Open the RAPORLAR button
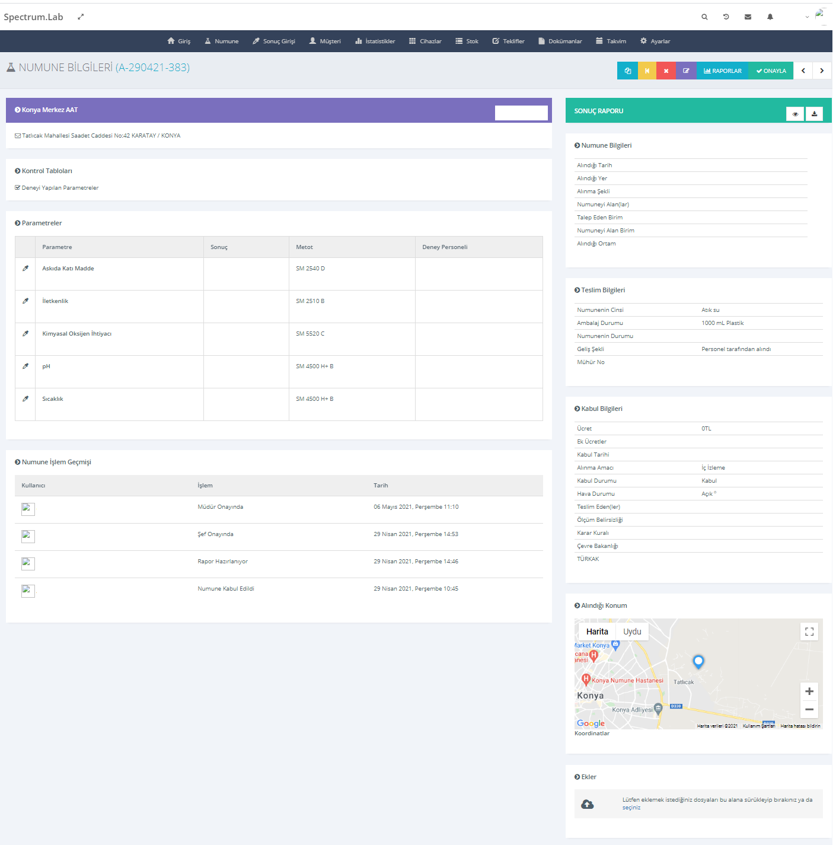The image size is (836, 845). tap(722, 71)
